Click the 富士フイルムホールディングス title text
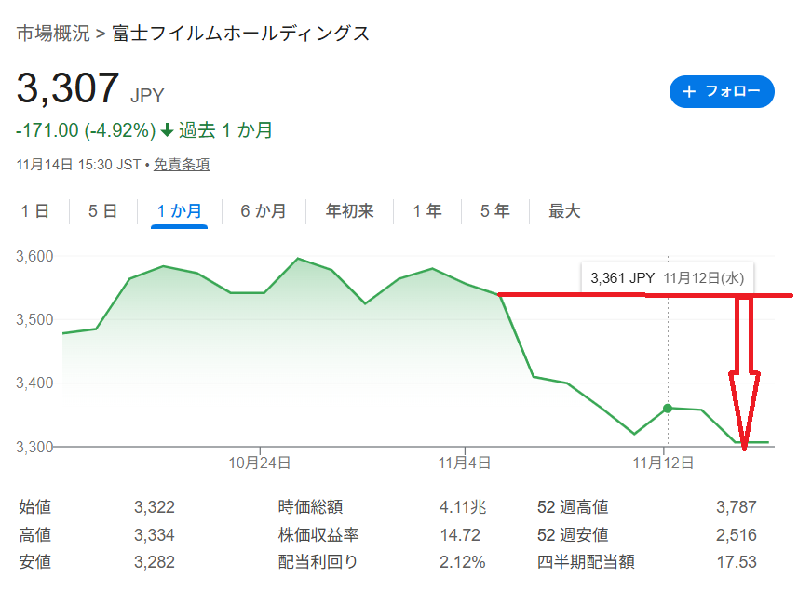The image size is (798, 591). click(240, 34)
